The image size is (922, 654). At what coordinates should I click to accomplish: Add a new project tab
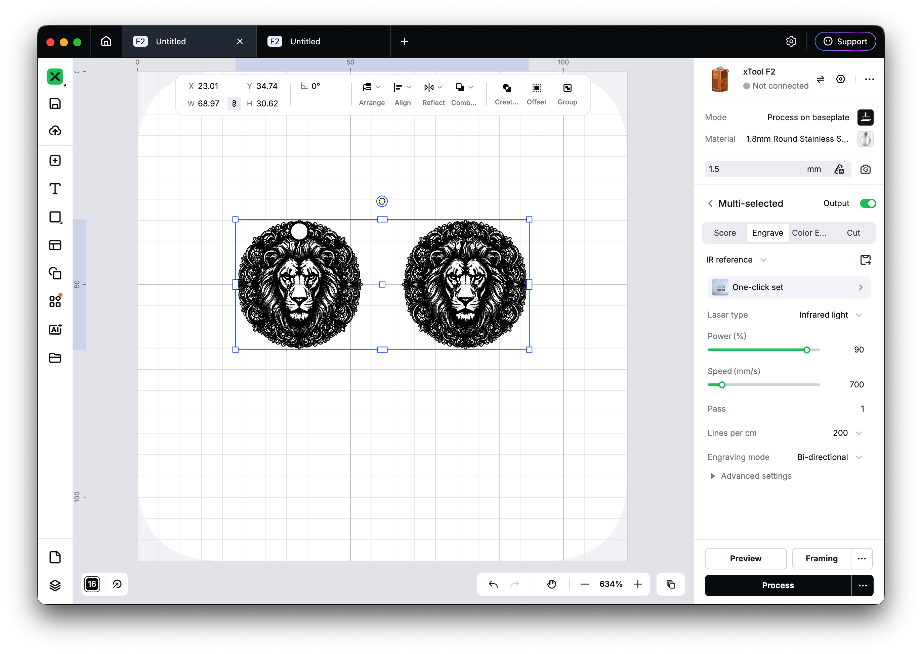[x=405, y=41]
